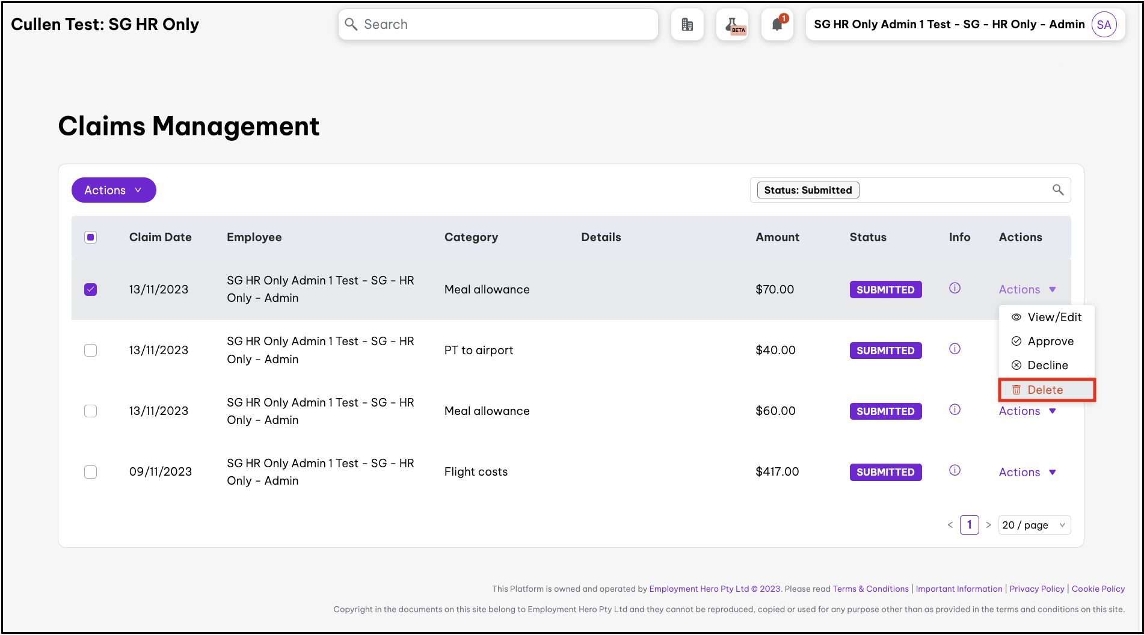Click the top Search field

click(x=498, y=25)
